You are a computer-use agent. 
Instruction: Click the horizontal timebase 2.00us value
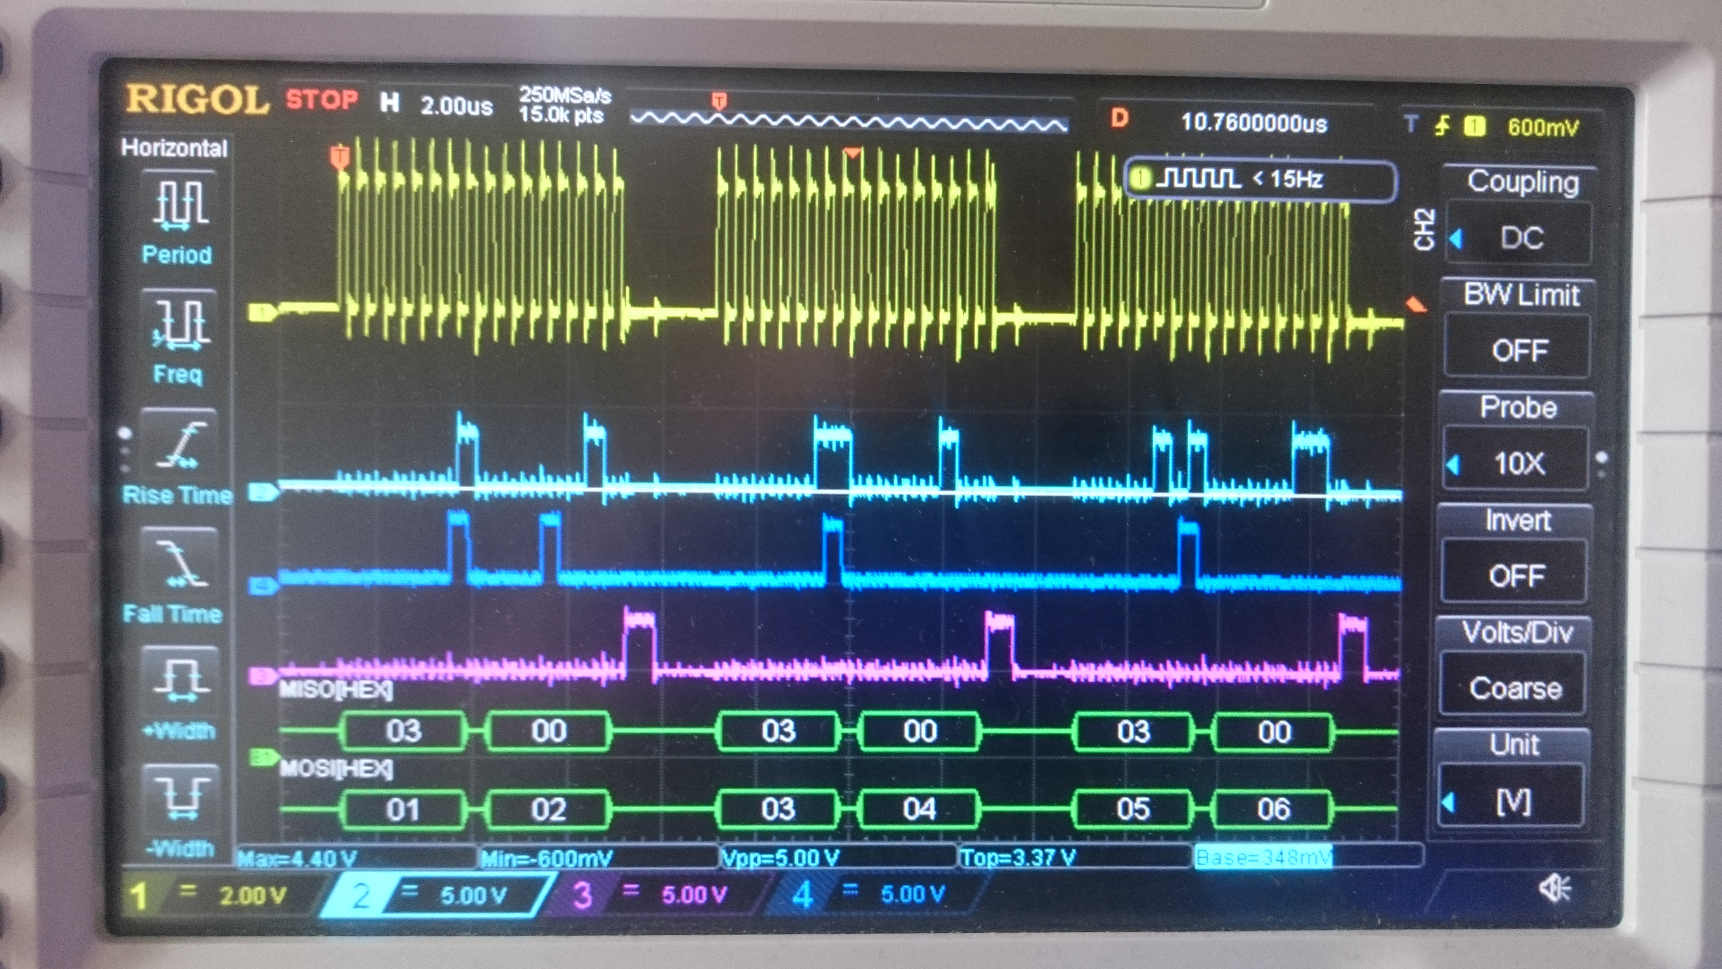coord(456,106)
